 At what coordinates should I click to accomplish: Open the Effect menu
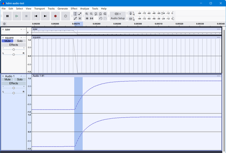(x=74, y=8)
